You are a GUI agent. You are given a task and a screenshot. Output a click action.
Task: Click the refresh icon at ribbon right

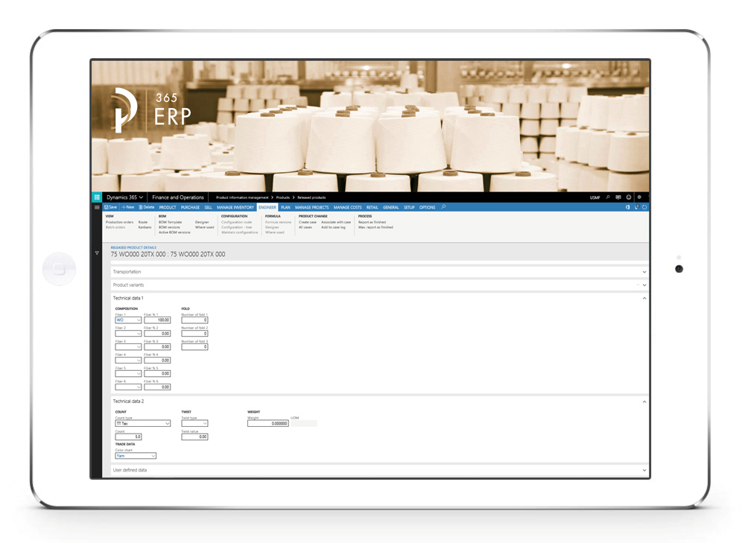644,207
